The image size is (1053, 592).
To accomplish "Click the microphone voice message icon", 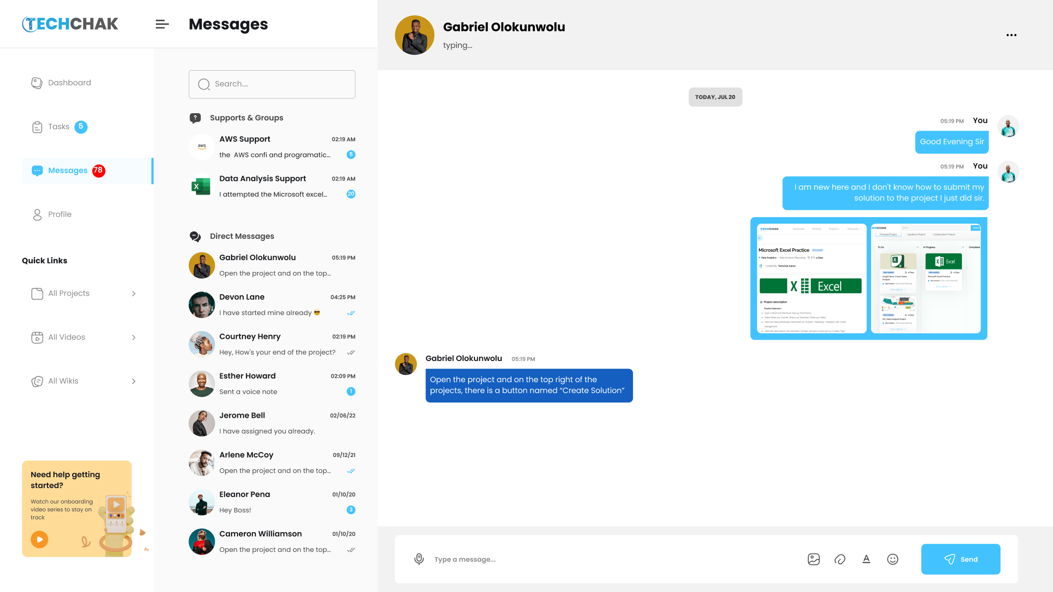I will 419,559.
